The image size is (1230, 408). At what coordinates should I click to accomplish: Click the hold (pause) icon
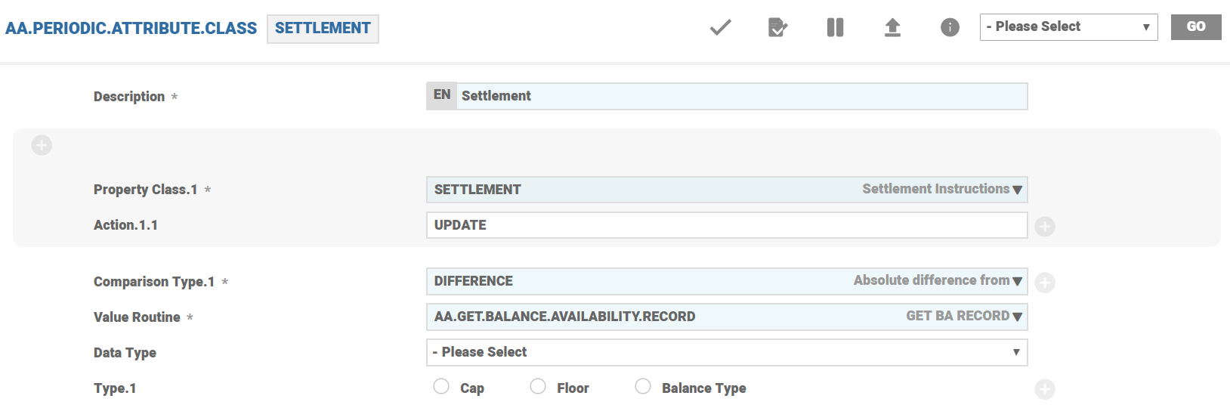coord(835,28)
